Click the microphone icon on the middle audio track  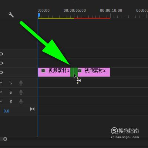21,92
